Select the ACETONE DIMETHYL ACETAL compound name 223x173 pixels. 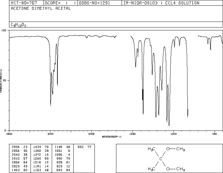pyautogui.click(x=41, y=8)
